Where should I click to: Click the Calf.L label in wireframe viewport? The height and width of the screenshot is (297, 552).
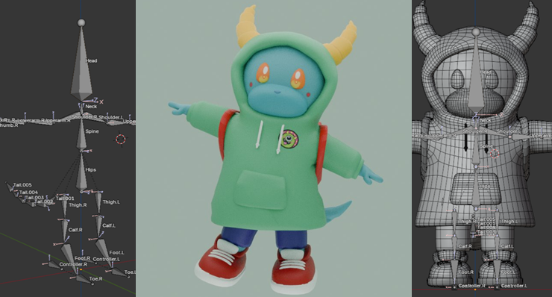click(x=507, y=246)
